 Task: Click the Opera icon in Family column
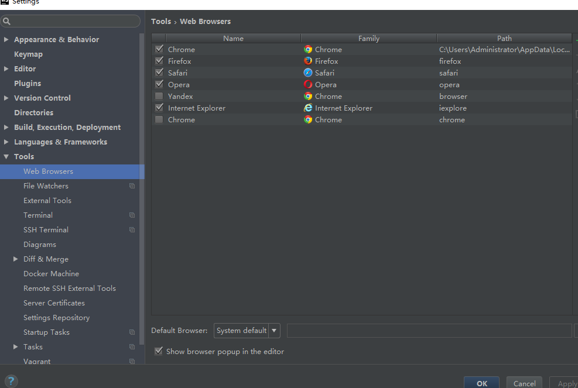(308, 84)
